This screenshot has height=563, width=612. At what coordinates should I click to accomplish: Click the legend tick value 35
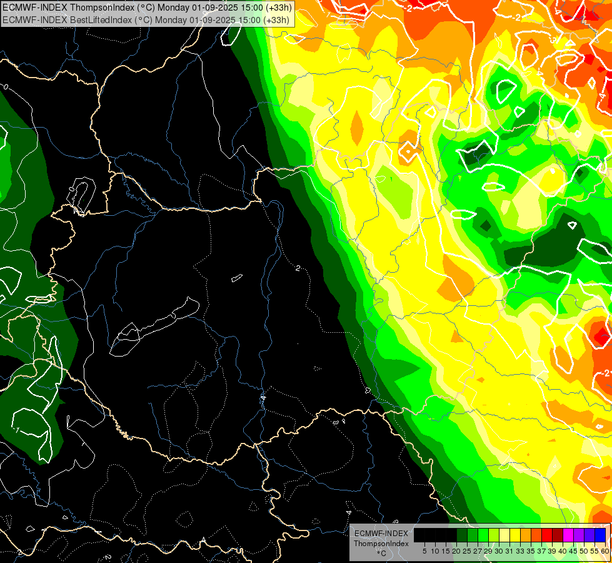531,551
